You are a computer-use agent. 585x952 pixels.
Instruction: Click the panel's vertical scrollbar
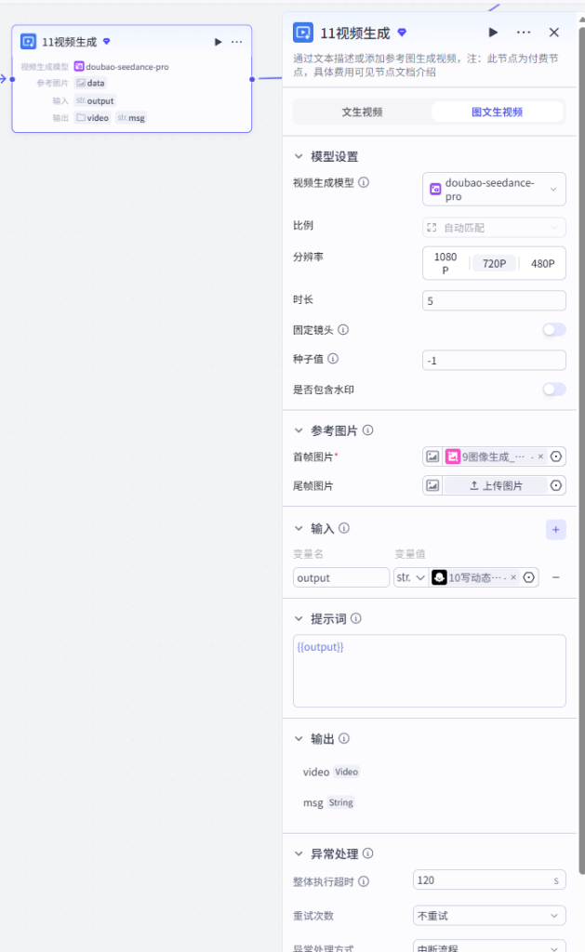pyautogui.click(x=581, y=449)
